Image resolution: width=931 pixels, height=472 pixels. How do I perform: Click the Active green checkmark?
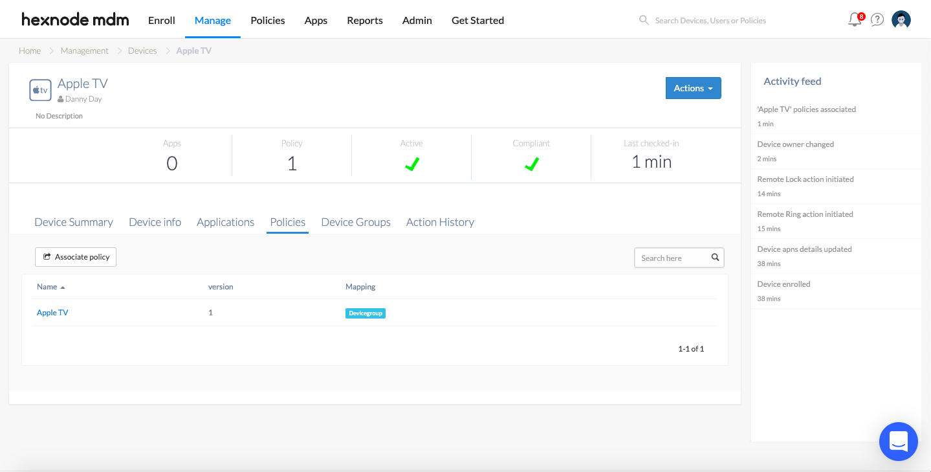(x=412, y=164)
